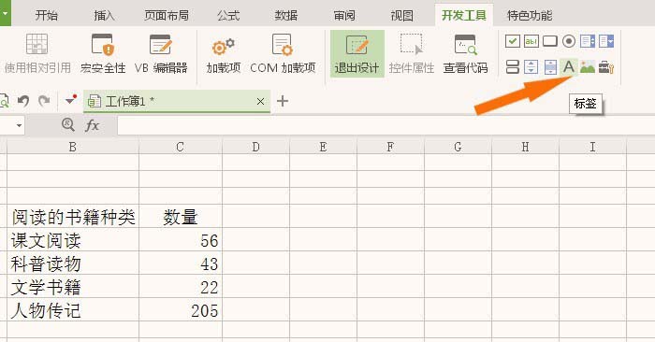Select column B header
The height and width of the screenshot is (342, 655).
[73, 147]
